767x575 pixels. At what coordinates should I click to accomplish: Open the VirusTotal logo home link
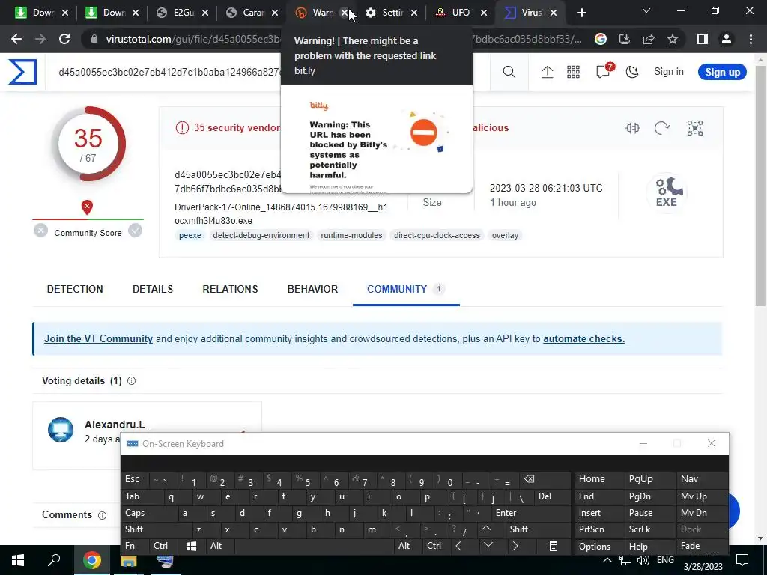(22, 72)
